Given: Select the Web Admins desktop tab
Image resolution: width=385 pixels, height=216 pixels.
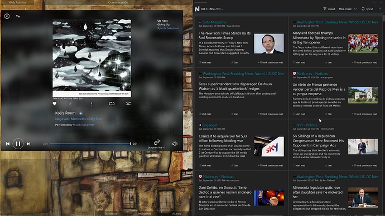Looking at the screenshot, I should pyautogui.click(x=17, y=2).
